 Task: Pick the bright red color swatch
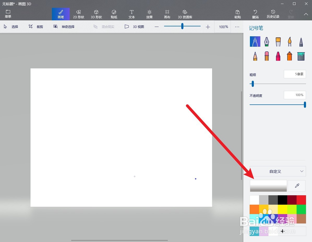point(301,200)
